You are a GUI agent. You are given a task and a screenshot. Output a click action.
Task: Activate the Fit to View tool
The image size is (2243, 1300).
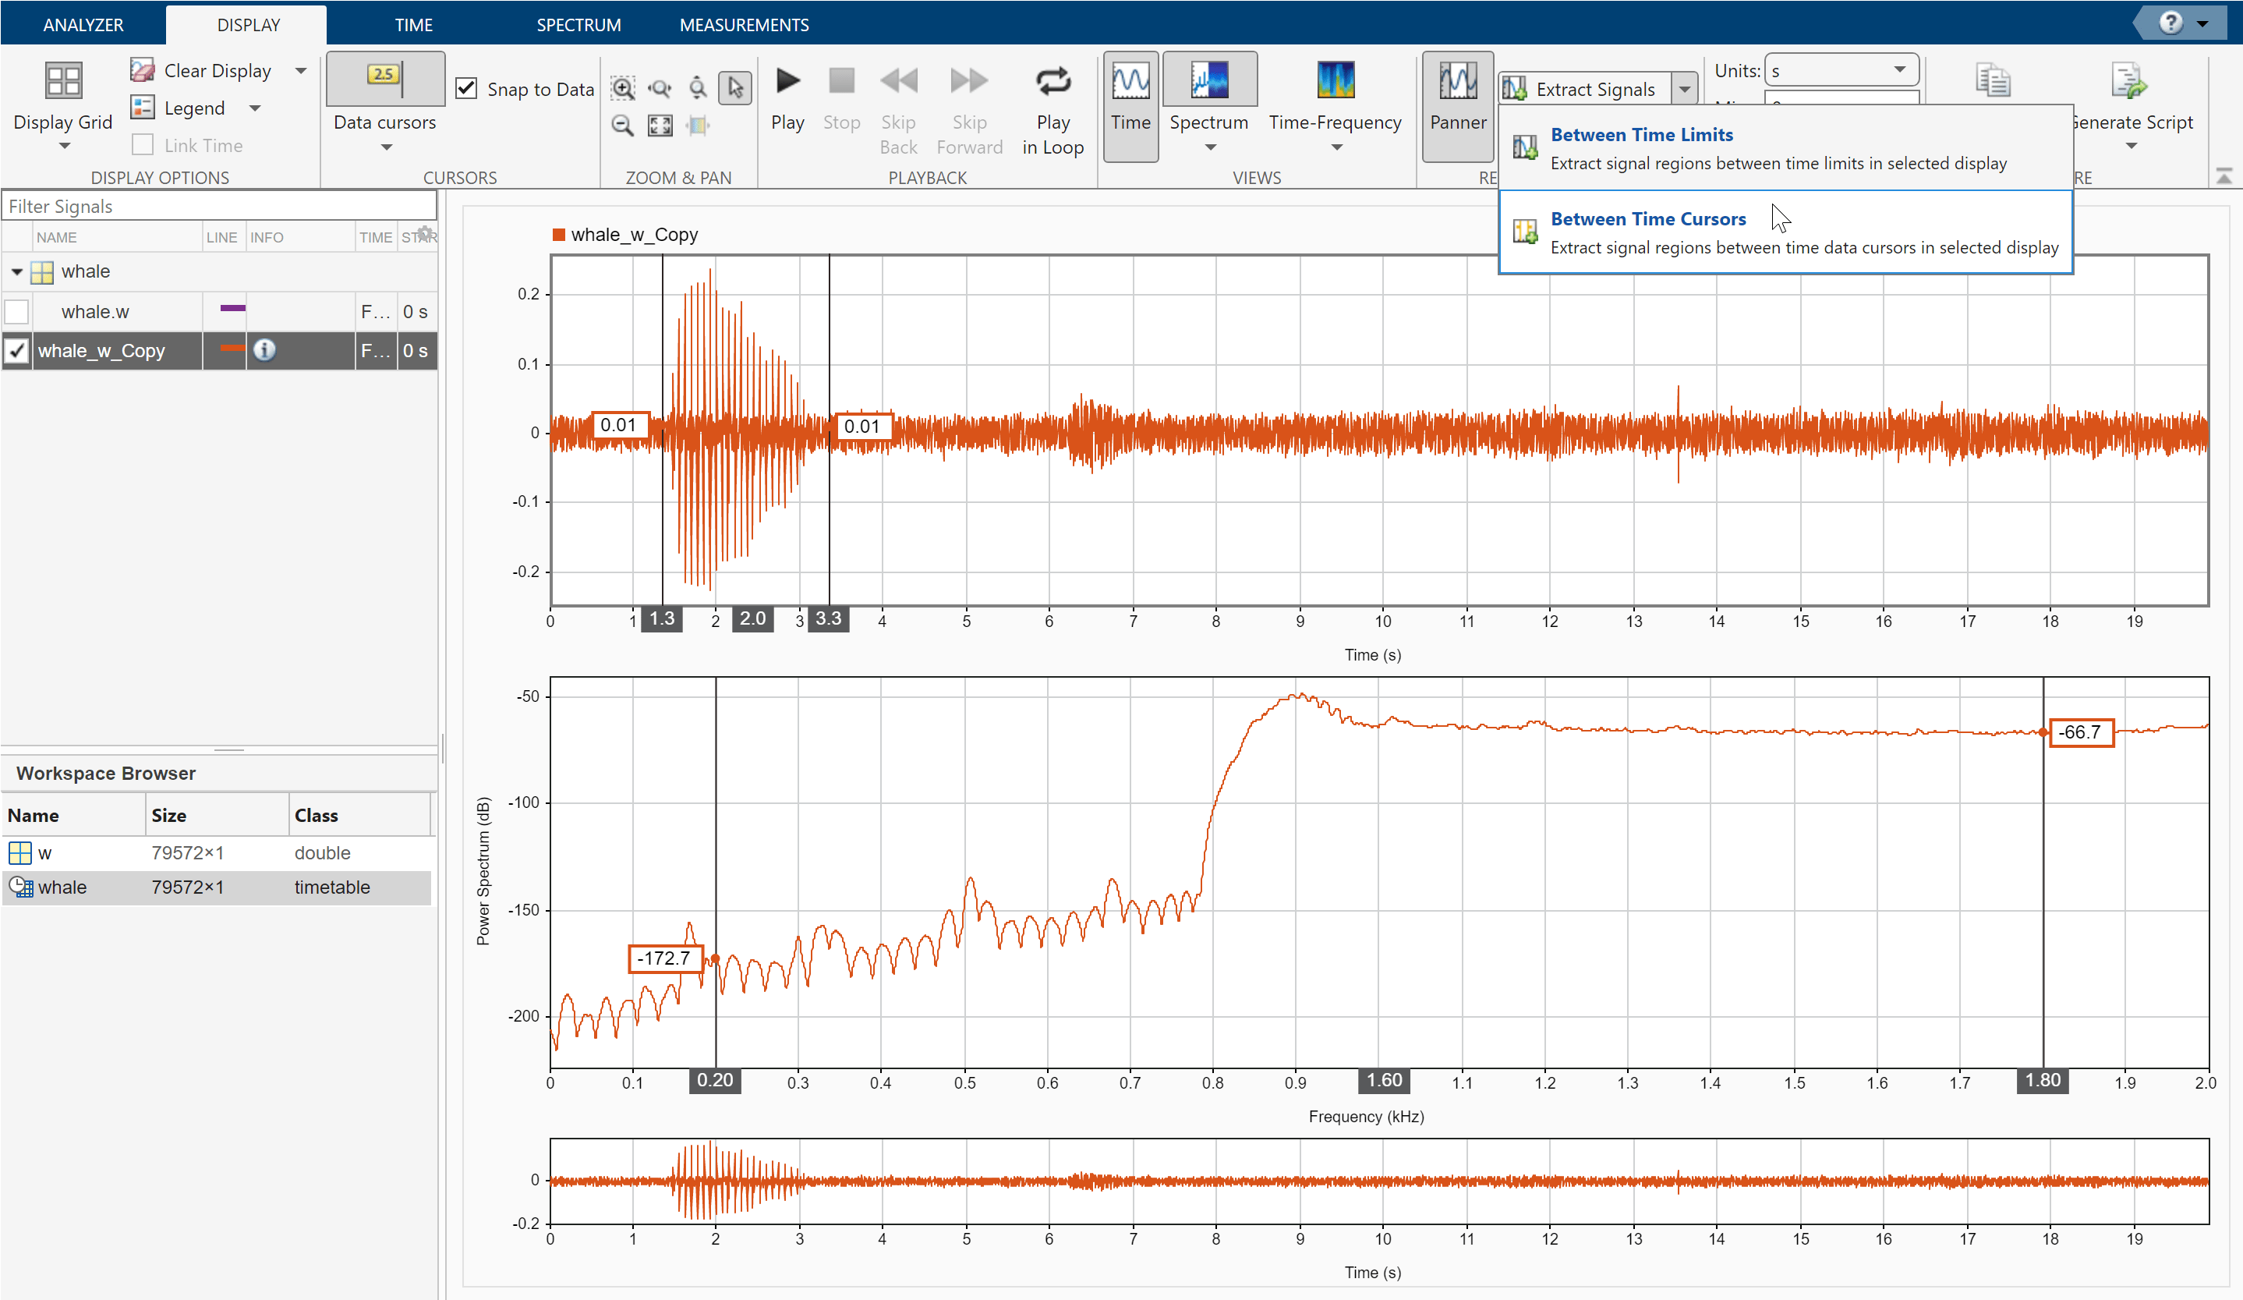pyautogui.click(x=660, y=126)
